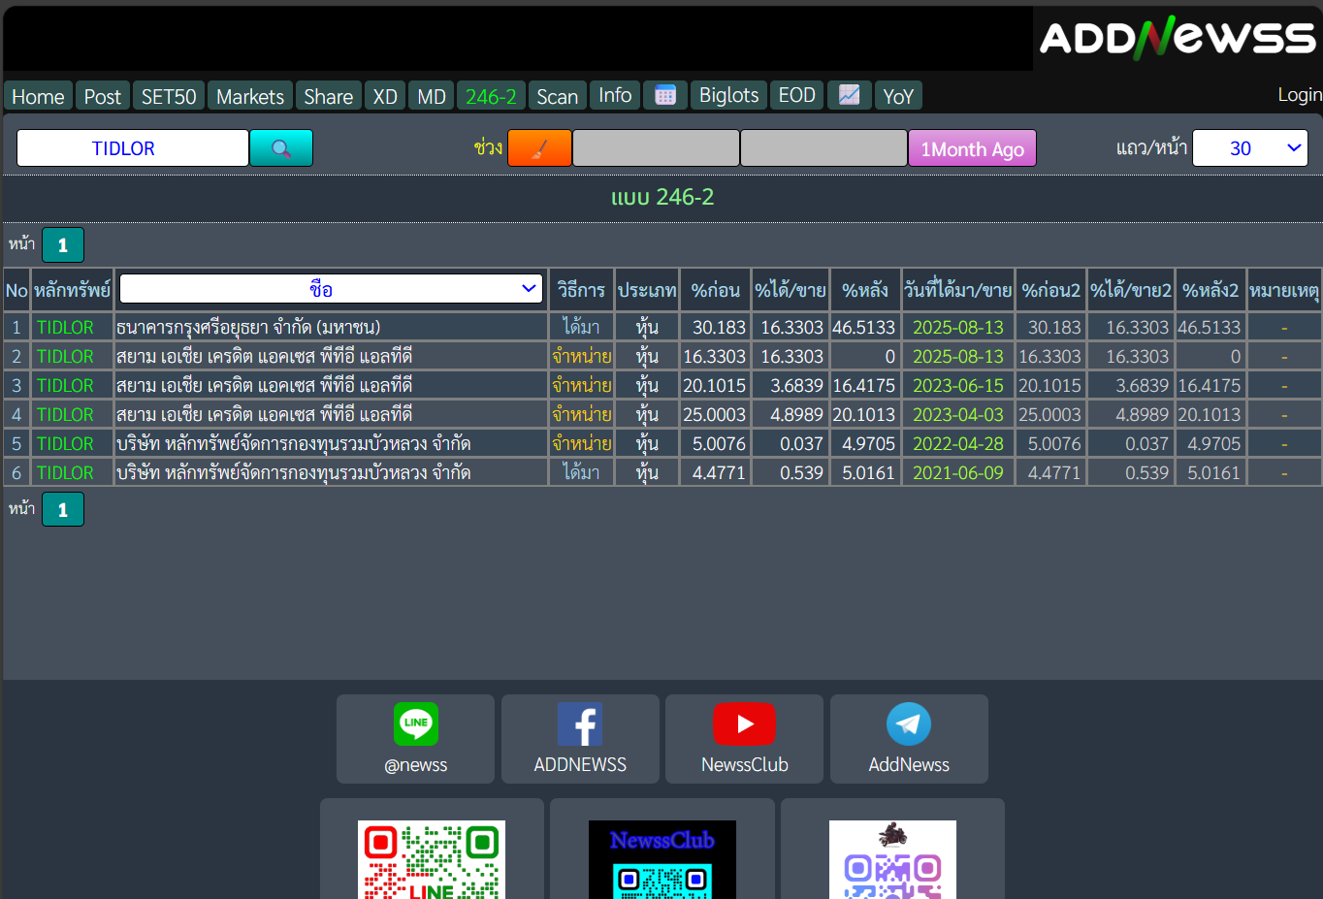Open the MD tab

(x=432, y=96)
